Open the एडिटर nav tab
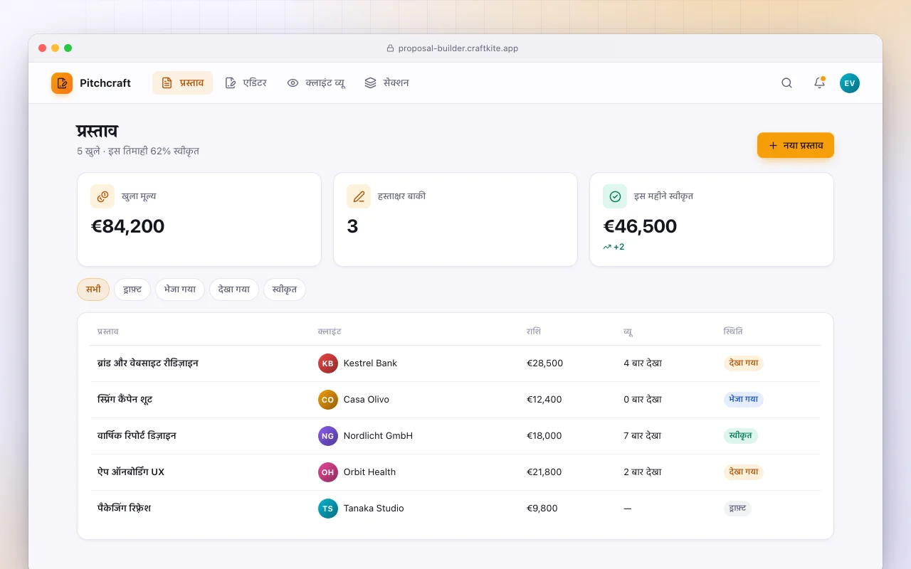The image size is (911, 569). [x=246, y=83]
